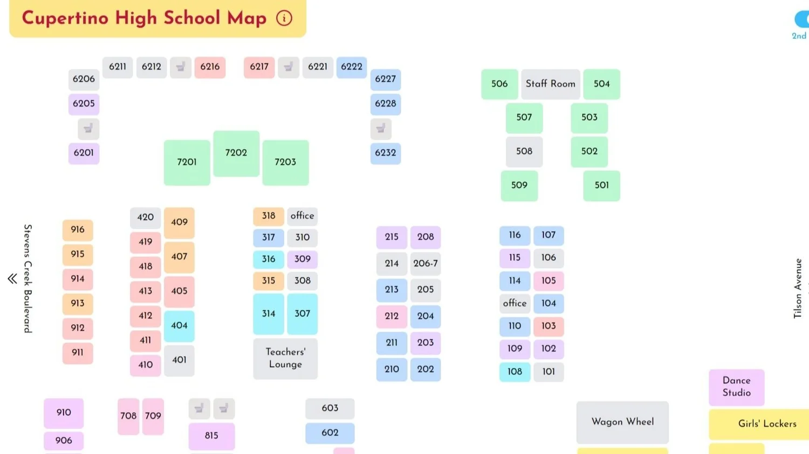Select the restroom icon below room 6228
The height and width of the screenshot is (454, 809).
(x=380, y=129)
